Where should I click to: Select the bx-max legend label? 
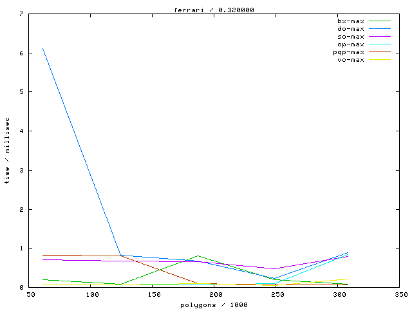351,21
